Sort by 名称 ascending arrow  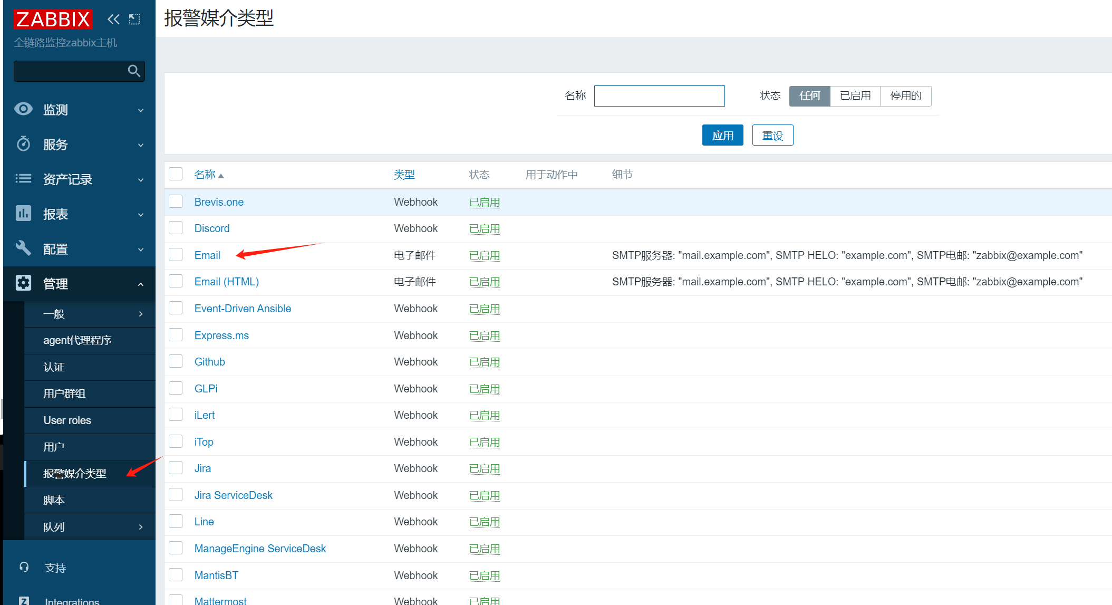221,176
